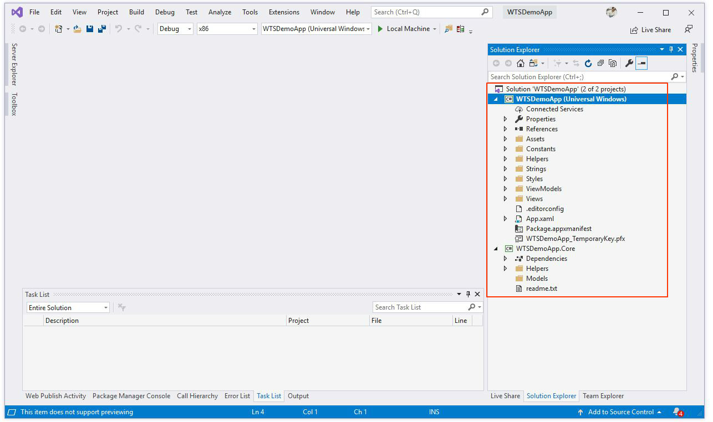Open the File menu
The height and width of the screenshot is (422, 713).
[34, 12]
